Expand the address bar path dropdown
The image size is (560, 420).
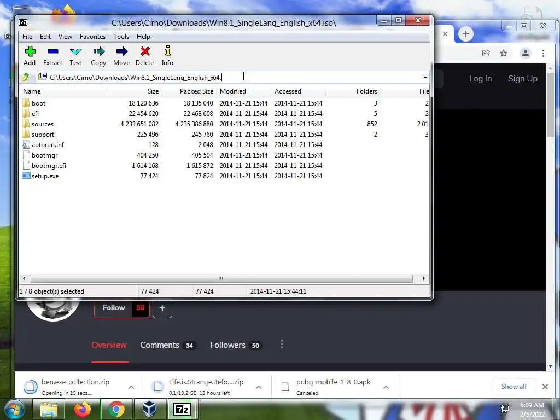(x=425, y=78)
